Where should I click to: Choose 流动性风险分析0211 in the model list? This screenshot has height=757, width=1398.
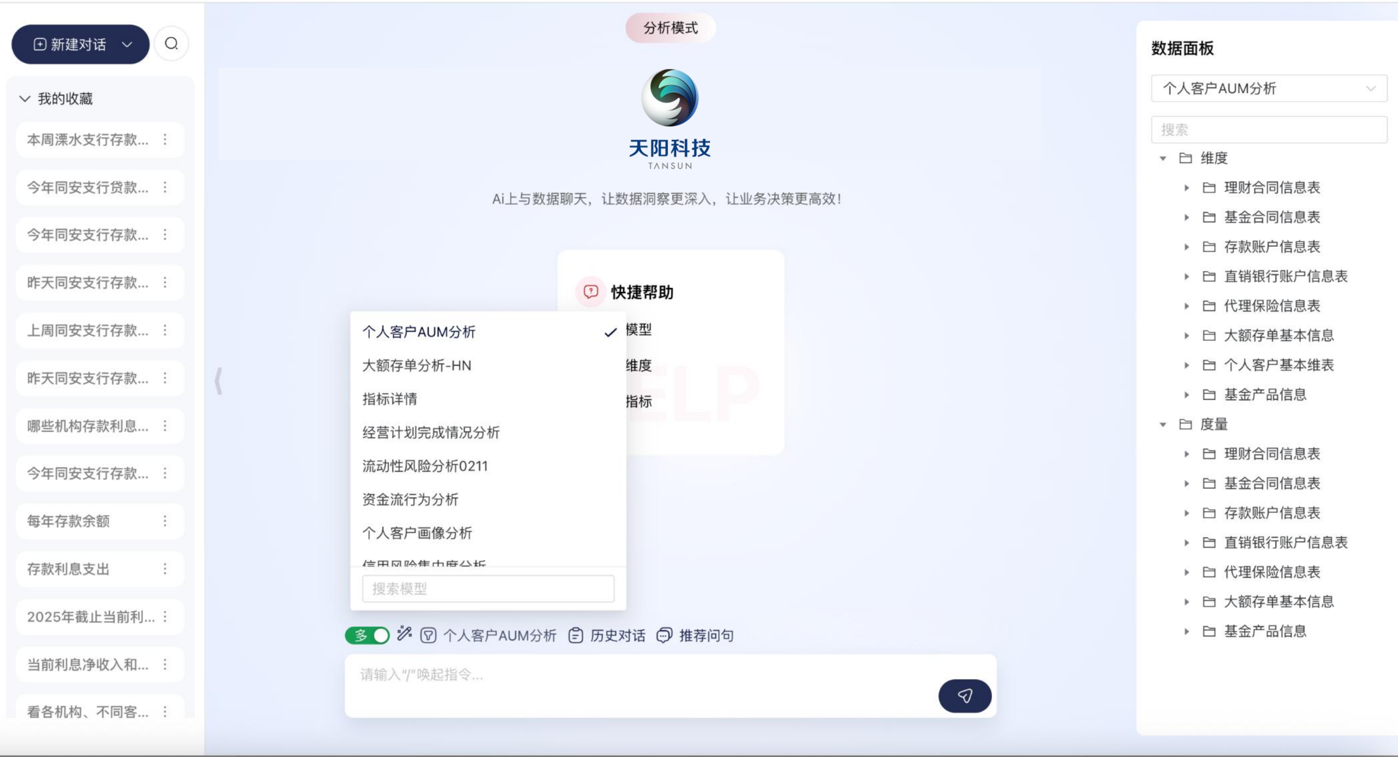tap(488, 466)
